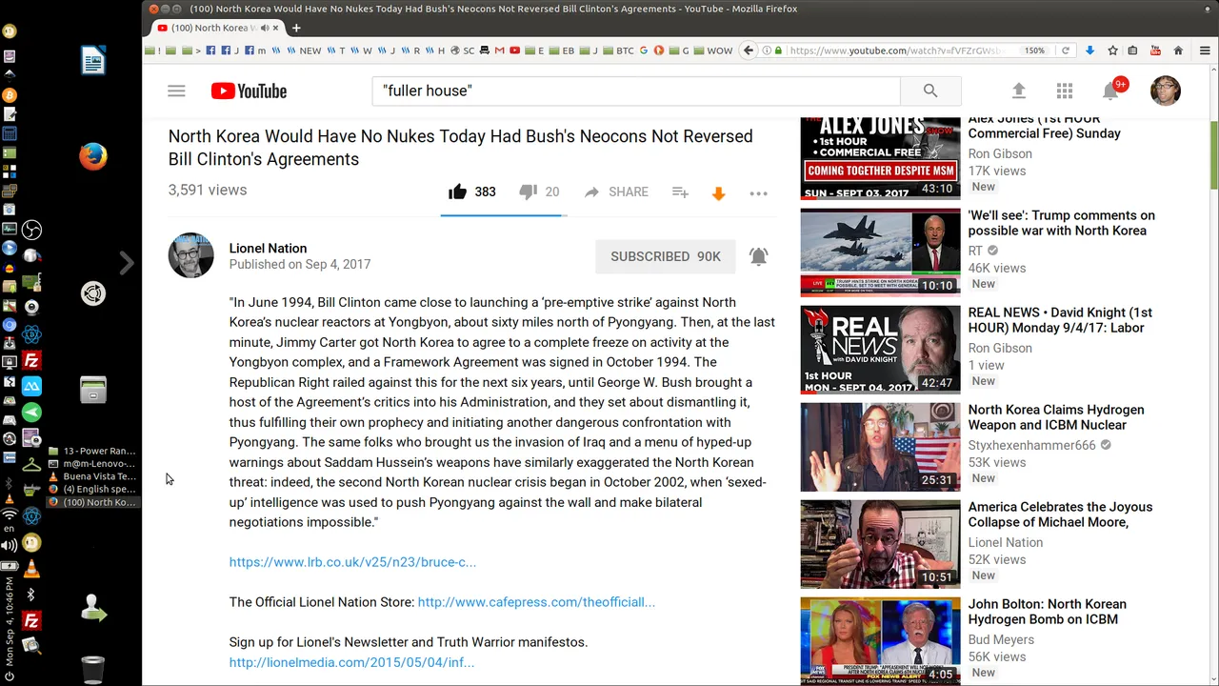This screenshot has height=686, width=1219.
Task: Open the more actions three-dot menu
Action: (758, 193)
